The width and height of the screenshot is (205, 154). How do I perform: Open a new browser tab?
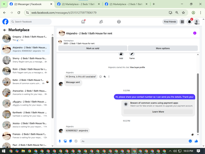[x=154, y=4]
